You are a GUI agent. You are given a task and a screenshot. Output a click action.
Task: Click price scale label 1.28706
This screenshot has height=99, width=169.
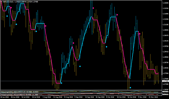165,63
